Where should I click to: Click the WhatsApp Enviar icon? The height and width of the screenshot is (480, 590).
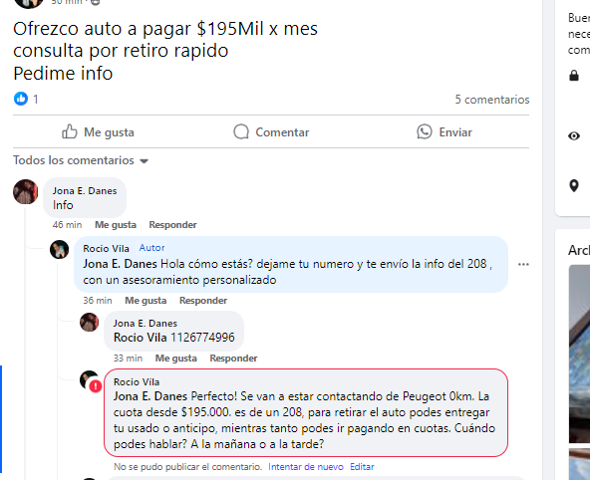(425, 131)
